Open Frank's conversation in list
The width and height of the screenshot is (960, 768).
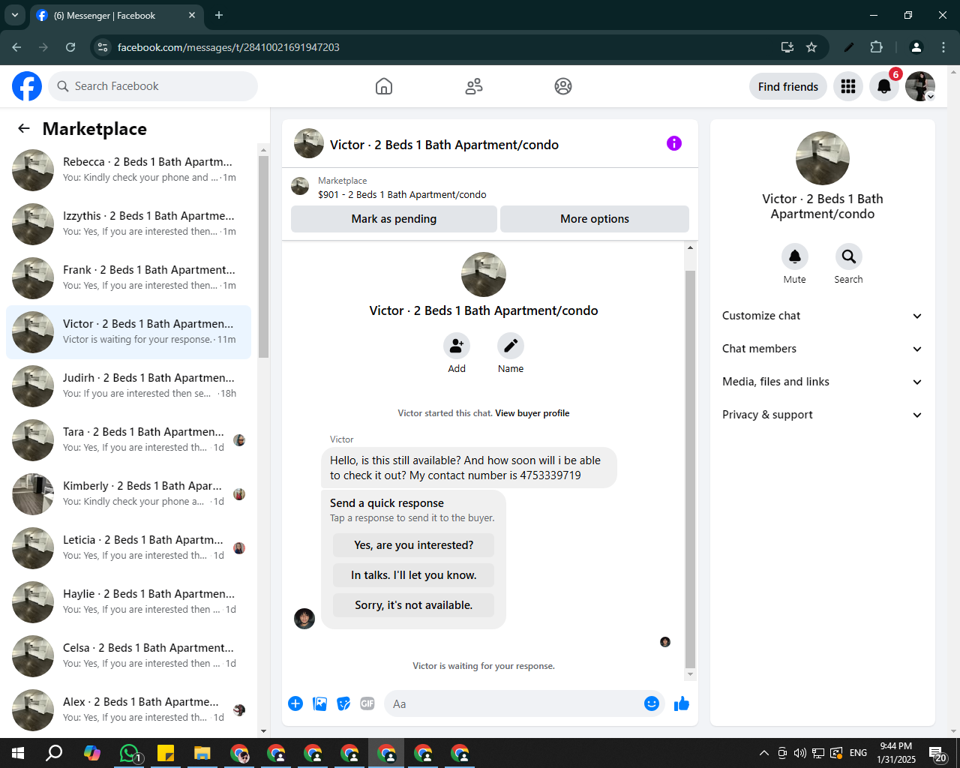click(128, 278)
